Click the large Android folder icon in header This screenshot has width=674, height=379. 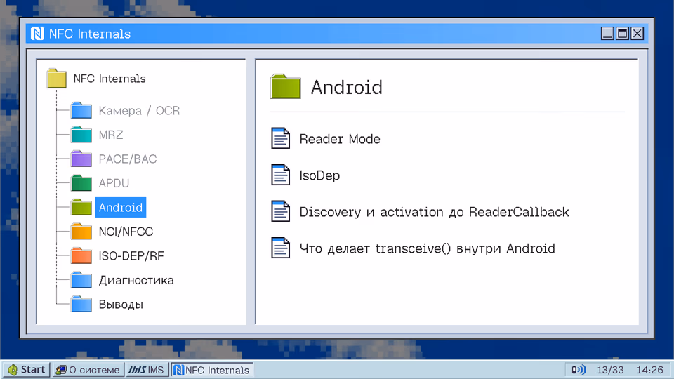[x=286, y=87]
